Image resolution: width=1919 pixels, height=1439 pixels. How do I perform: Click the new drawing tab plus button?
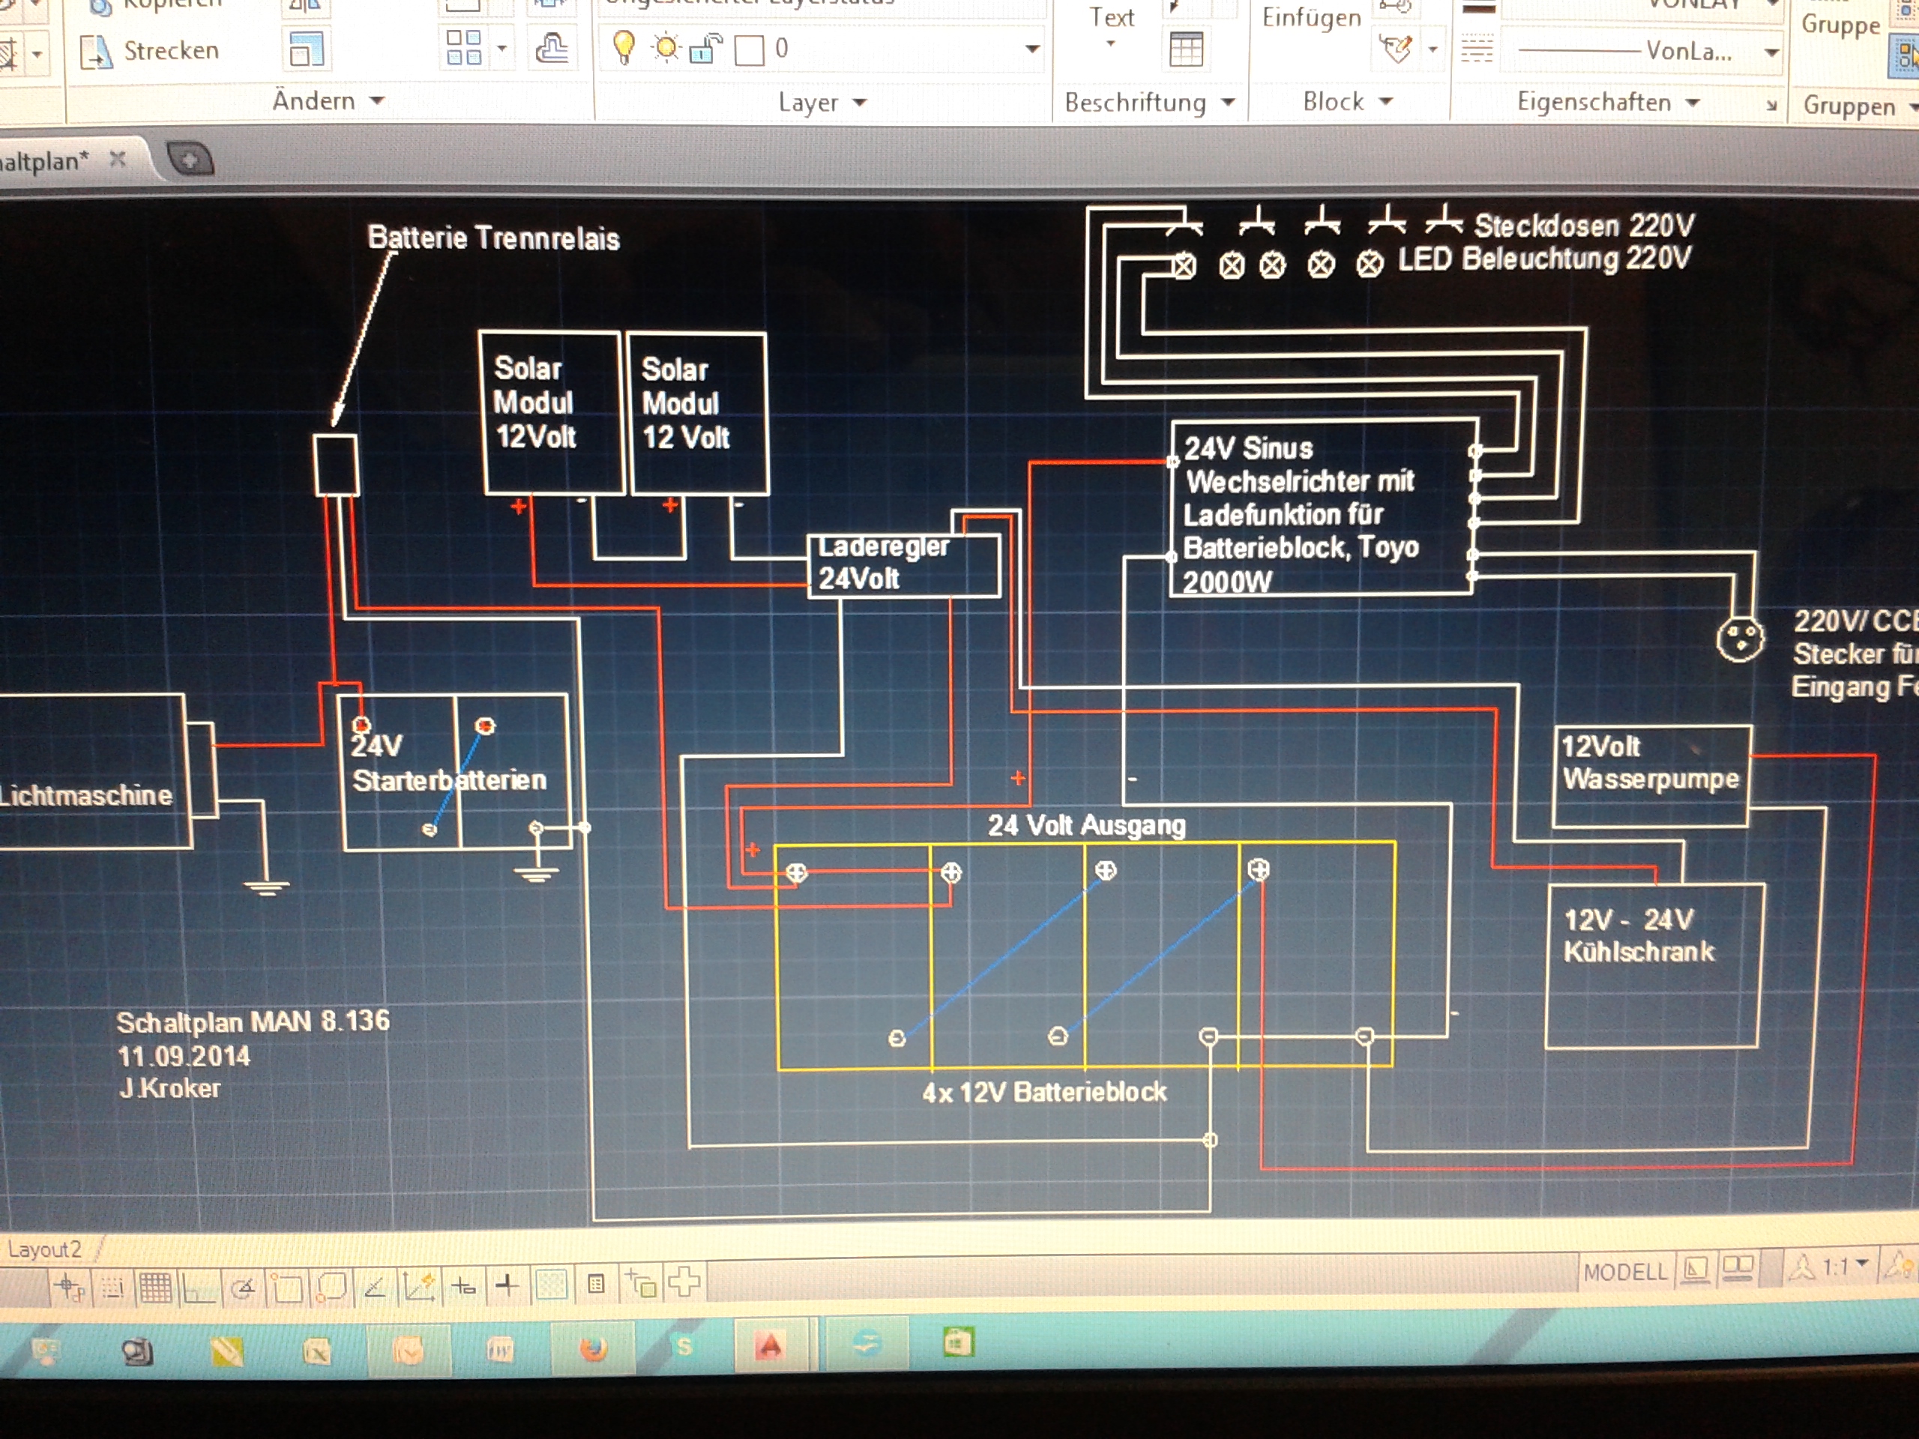point(190,160)
